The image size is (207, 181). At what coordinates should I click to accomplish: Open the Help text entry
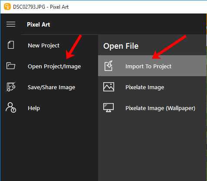click(34, 108)
